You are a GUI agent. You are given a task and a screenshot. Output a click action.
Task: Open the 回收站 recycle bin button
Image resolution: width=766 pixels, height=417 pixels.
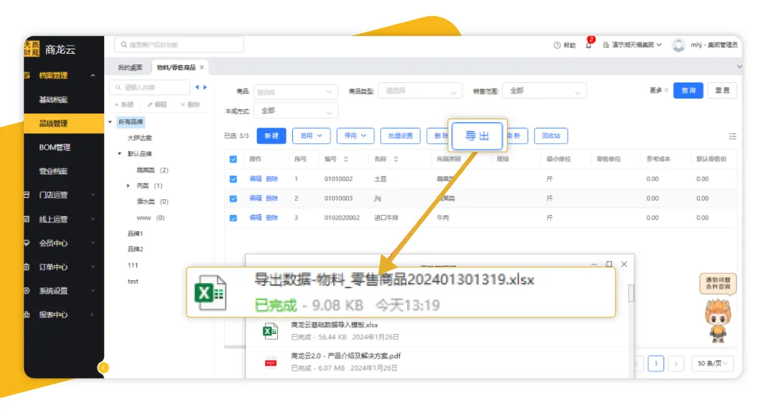point(551,135)
